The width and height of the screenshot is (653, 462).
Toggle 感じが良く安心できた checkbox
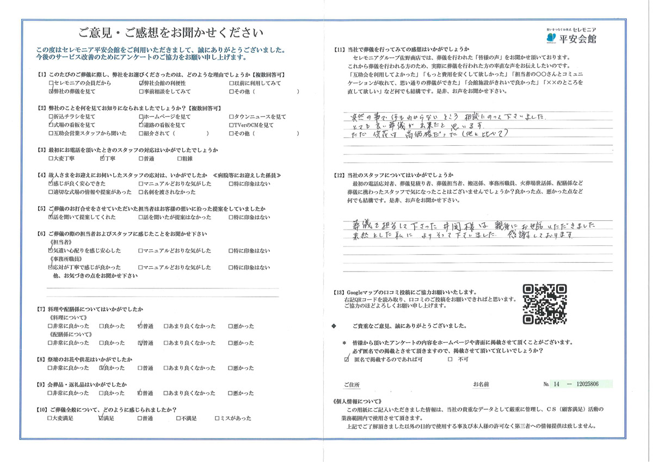51,184
